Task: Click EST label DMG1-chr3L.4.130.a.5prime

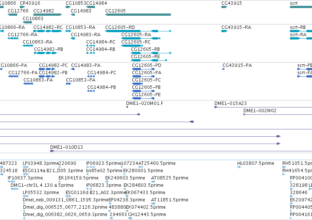Action: pyautogui.click(x=42, y=185)
